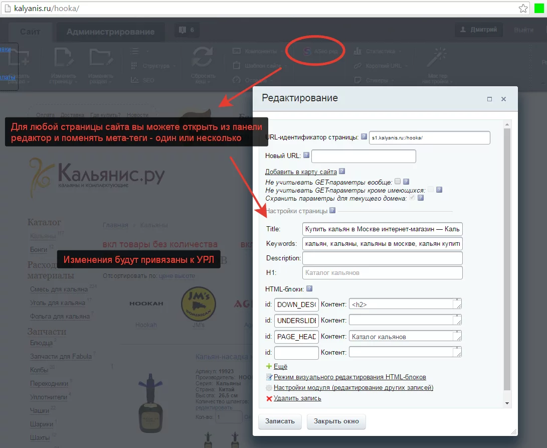Click help icon beside Новый URL
This screenshot has width=547, height=448.
306,156
